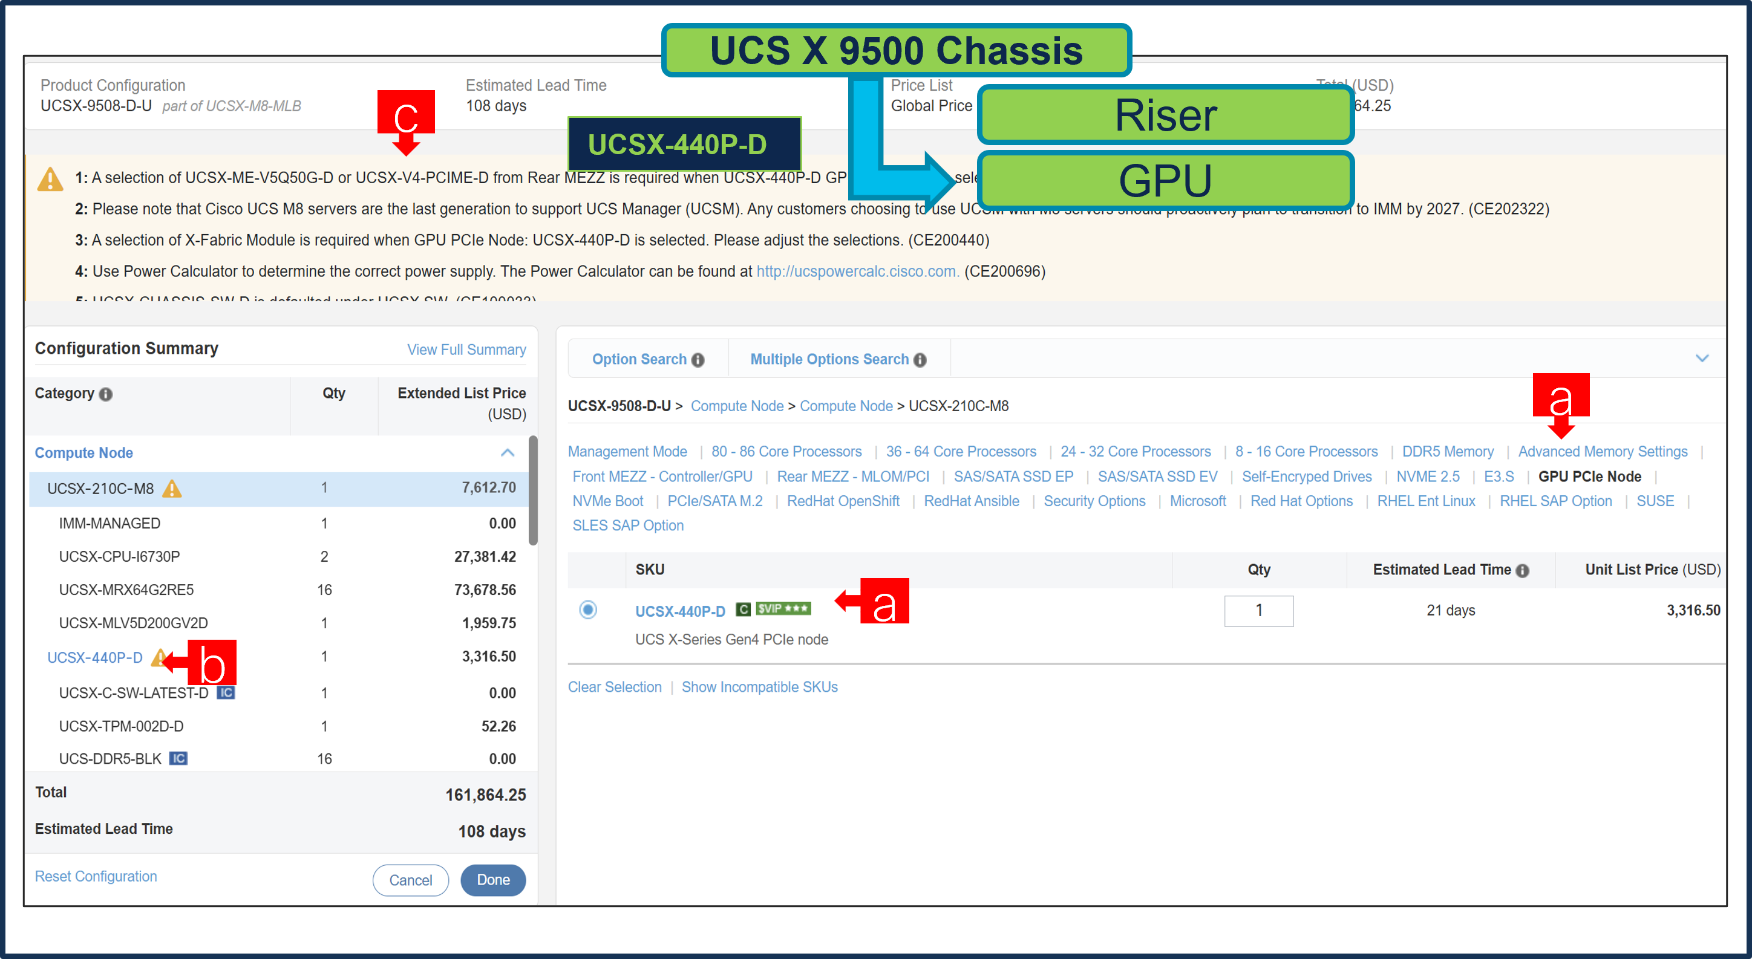Click the first Compute Node breadcrumb link
The height and width of the screenshot is (959, 1752).
pyautogui.click(x=737, y=406)
